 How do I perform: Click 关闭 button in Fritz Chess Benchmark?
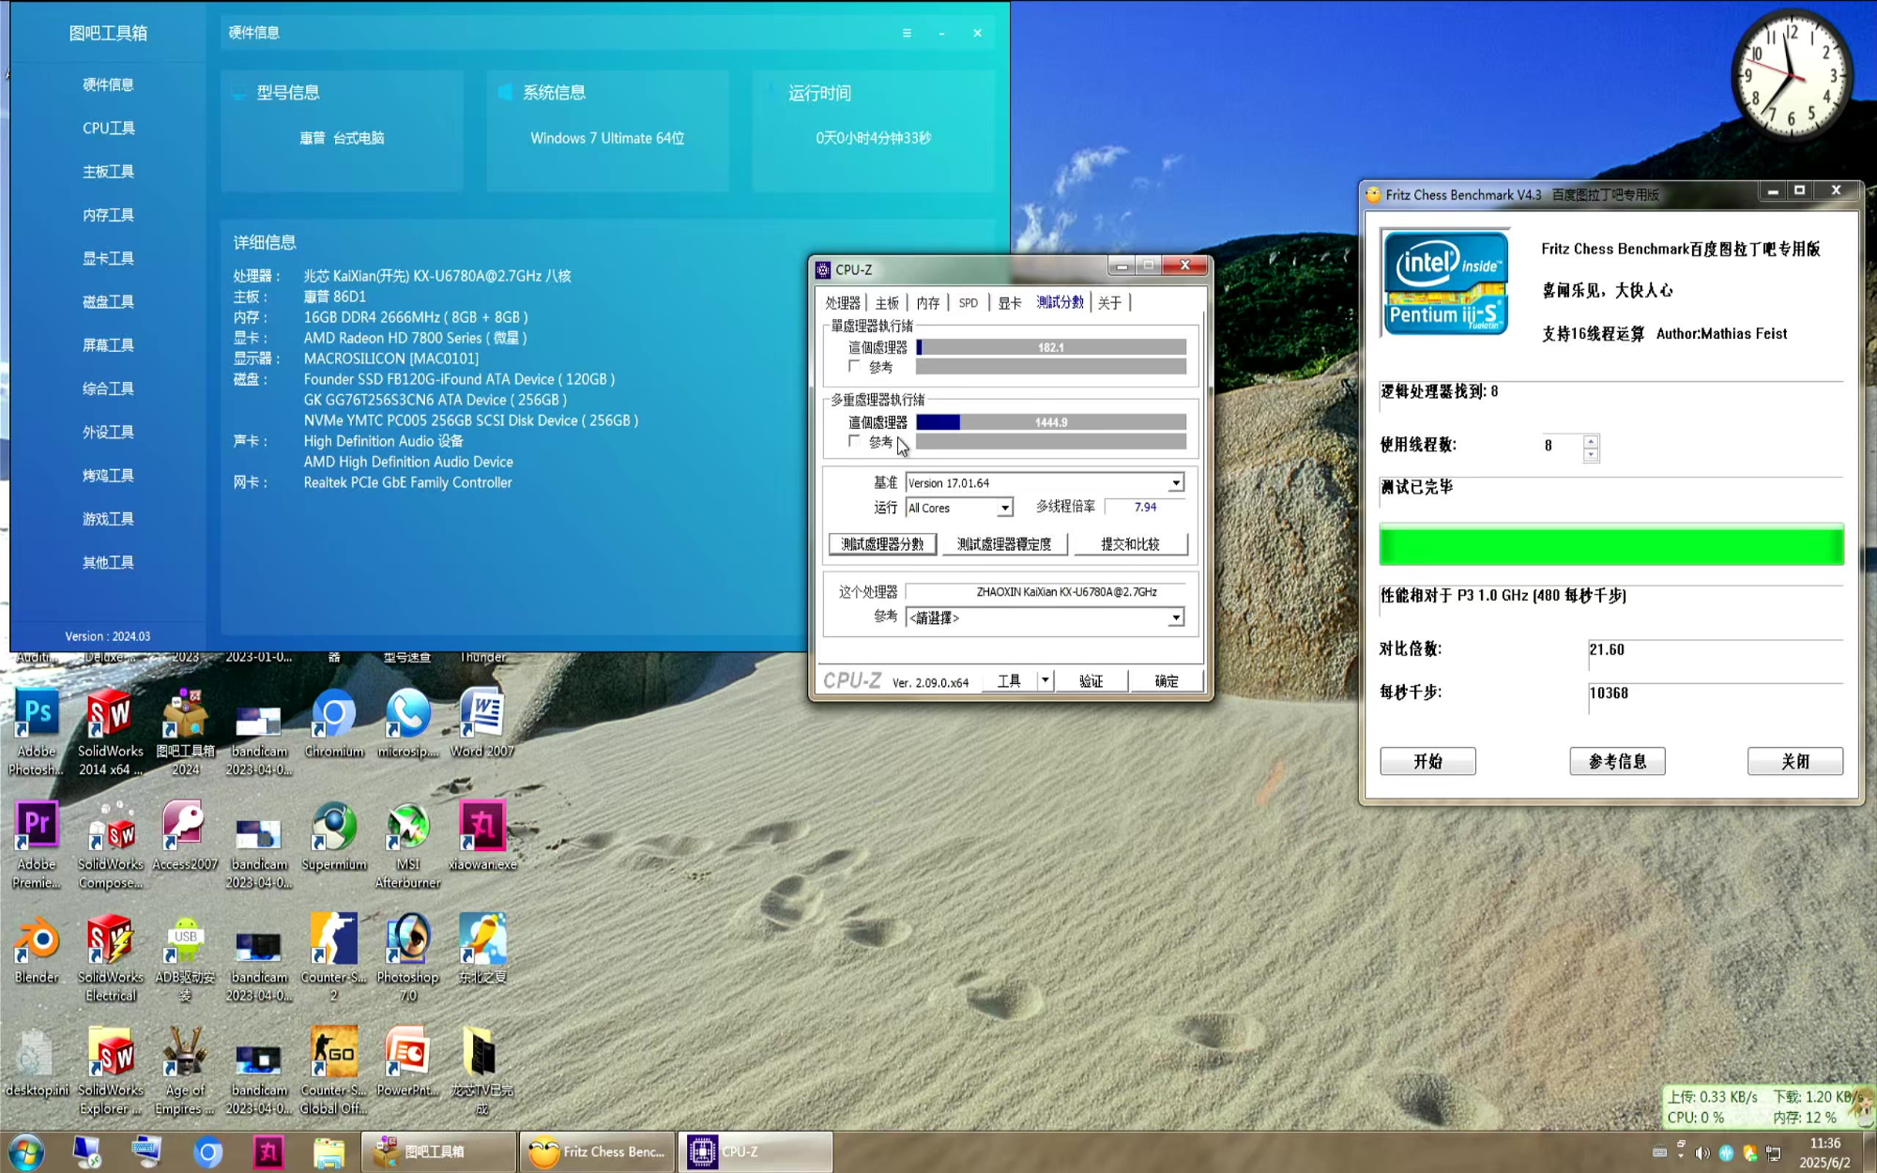coord(1795,761)
